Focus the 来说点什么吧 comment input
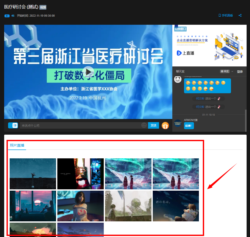 coord(80,126)
